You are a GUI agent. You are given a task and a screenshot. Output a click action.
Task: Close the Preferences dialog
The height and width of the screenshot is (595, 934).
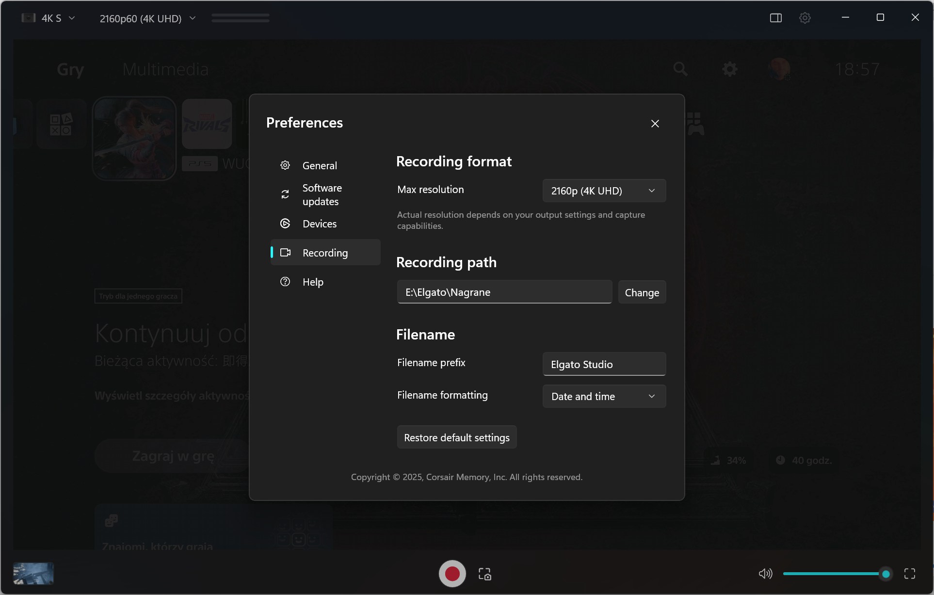(x=655, y=124)
